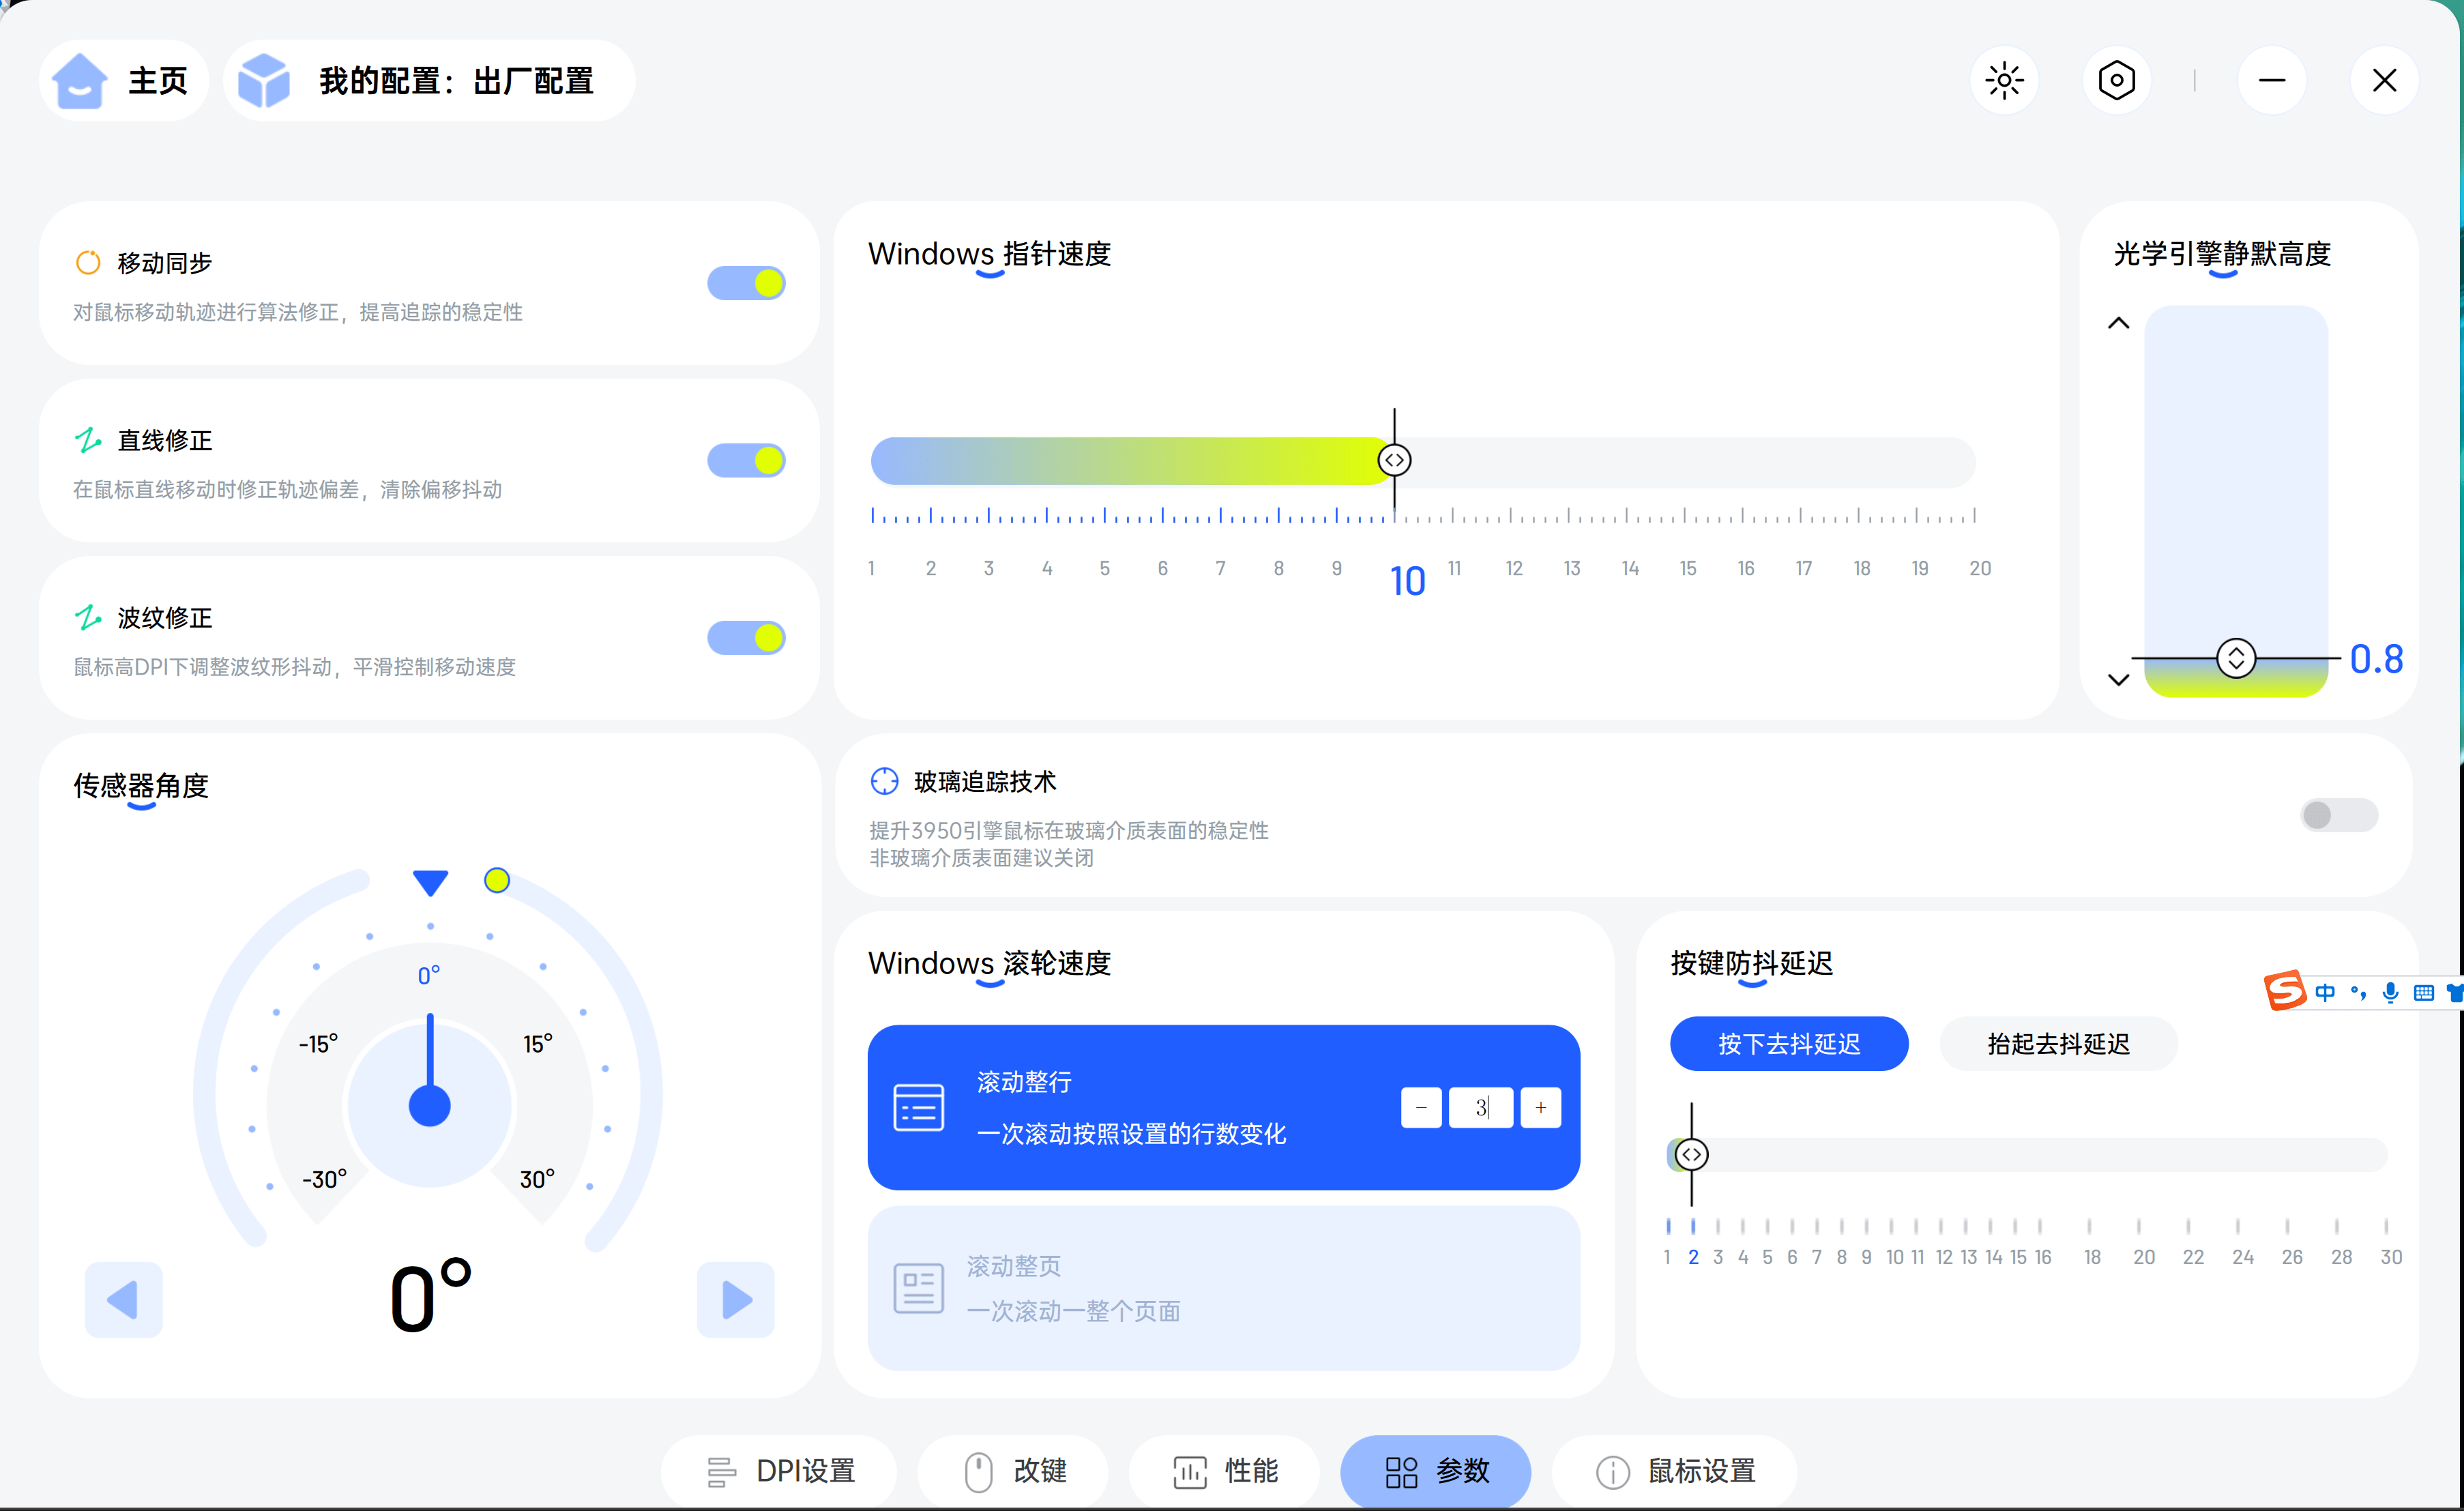The height and width of the screenshot is (1511, 2464).
Task: Open the 性能 tab
Action: pyautogui.click(x=1225, y=1471)
